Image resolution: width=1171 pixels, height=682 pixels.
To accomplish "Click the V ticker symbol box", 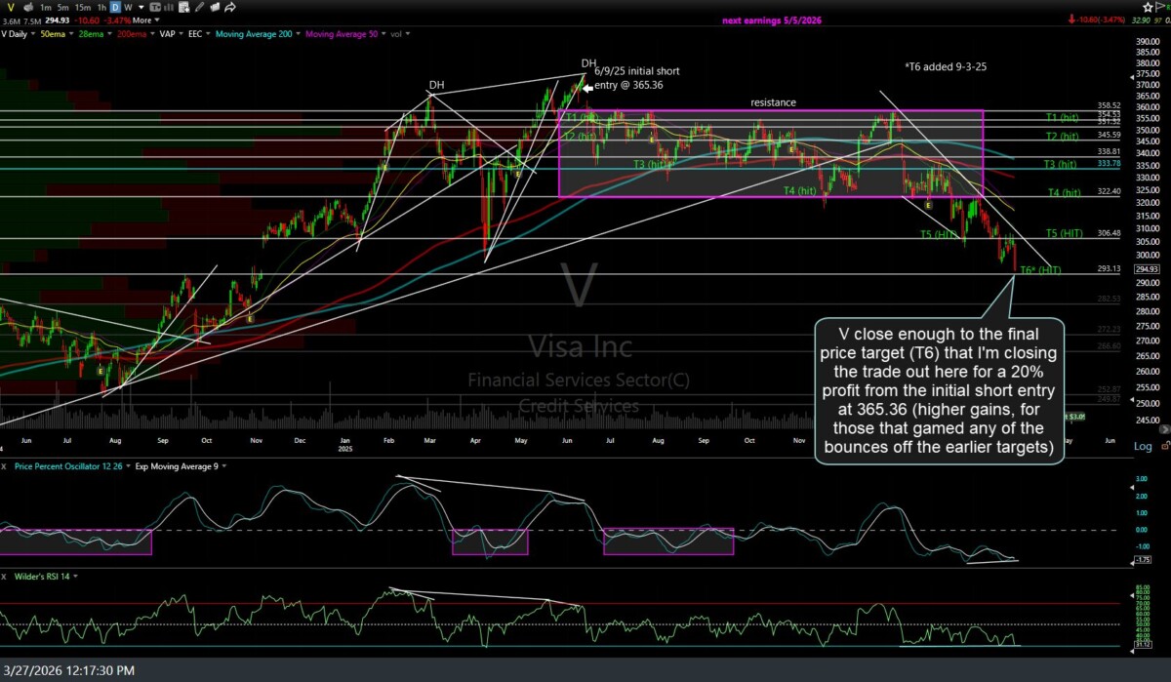I will (x=11, y=7).
